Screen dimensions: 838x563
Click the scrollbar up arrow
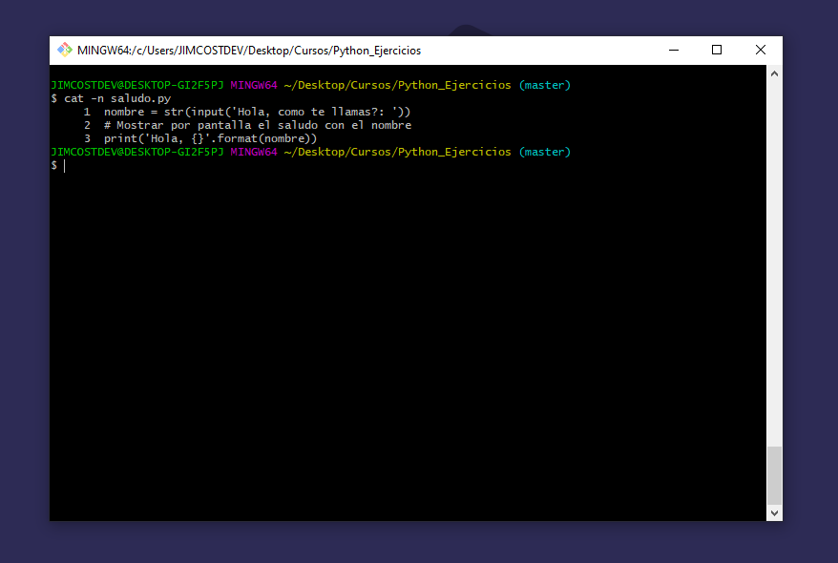click(774, 73)
